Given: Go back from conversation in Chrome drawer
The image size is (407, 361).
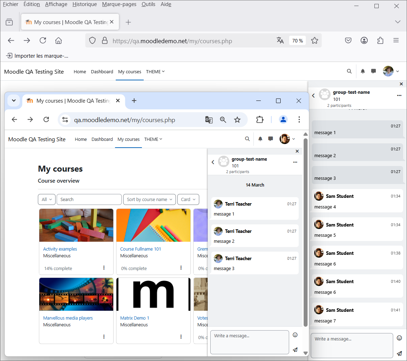Looking at the screenshot, I should coord(213,162).
